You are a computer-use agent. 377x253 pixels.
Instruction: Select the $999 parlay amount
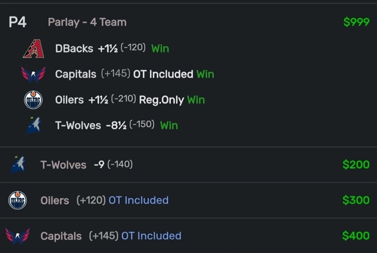[x=356, y=22]
